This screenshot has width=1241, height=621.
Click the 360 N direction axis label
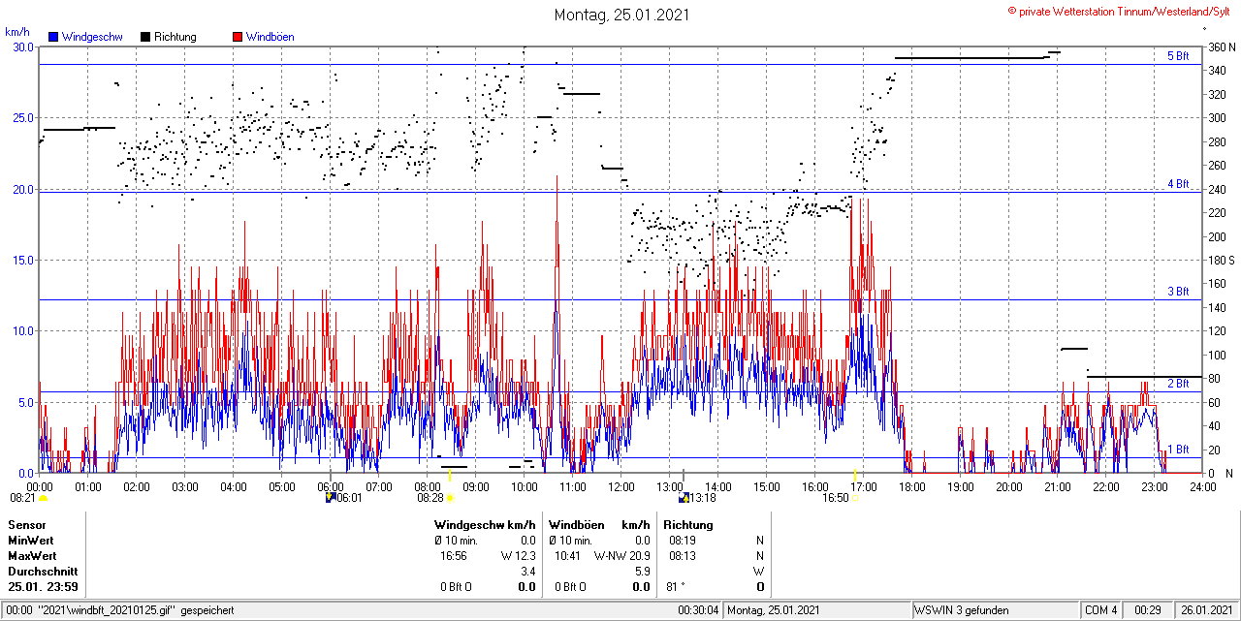point(1221,47)
